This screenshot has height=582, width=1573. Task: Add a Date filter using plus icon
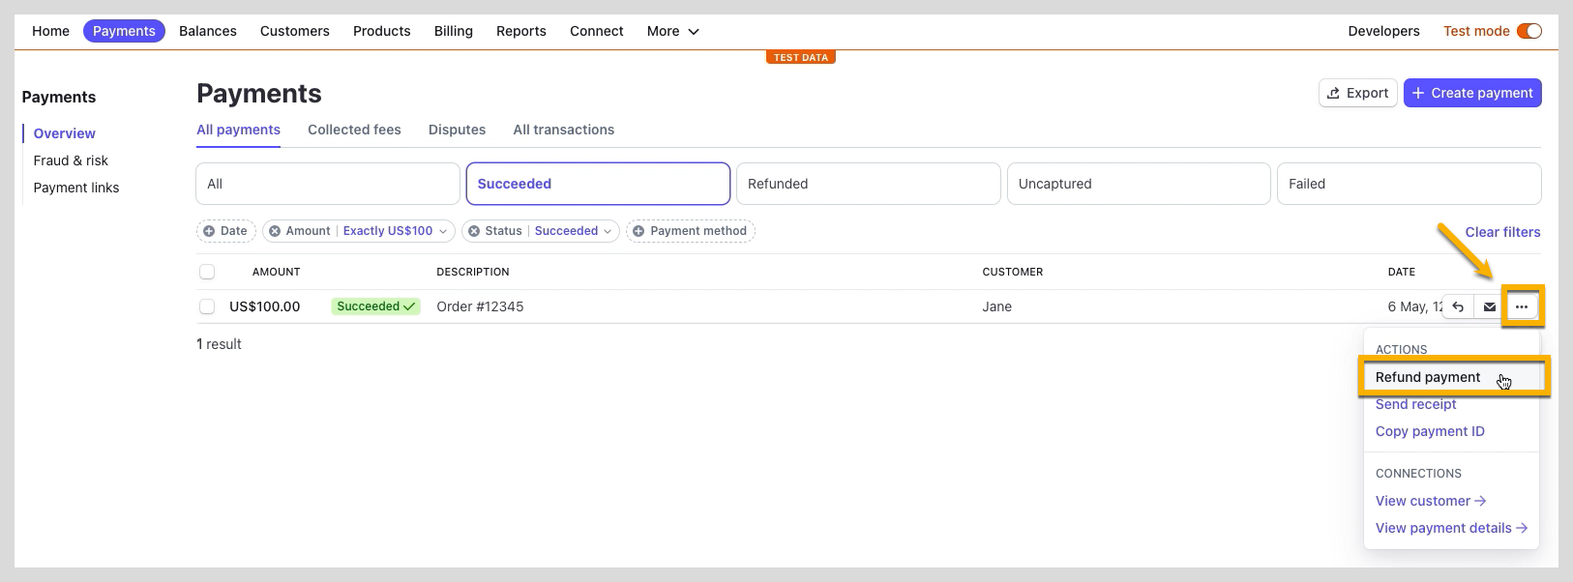coord(209,231)
